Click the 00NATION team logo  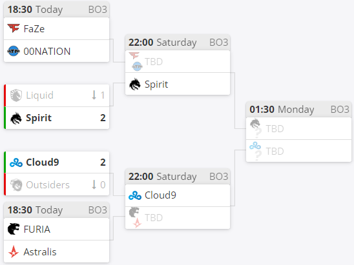[x=14, y=51]
